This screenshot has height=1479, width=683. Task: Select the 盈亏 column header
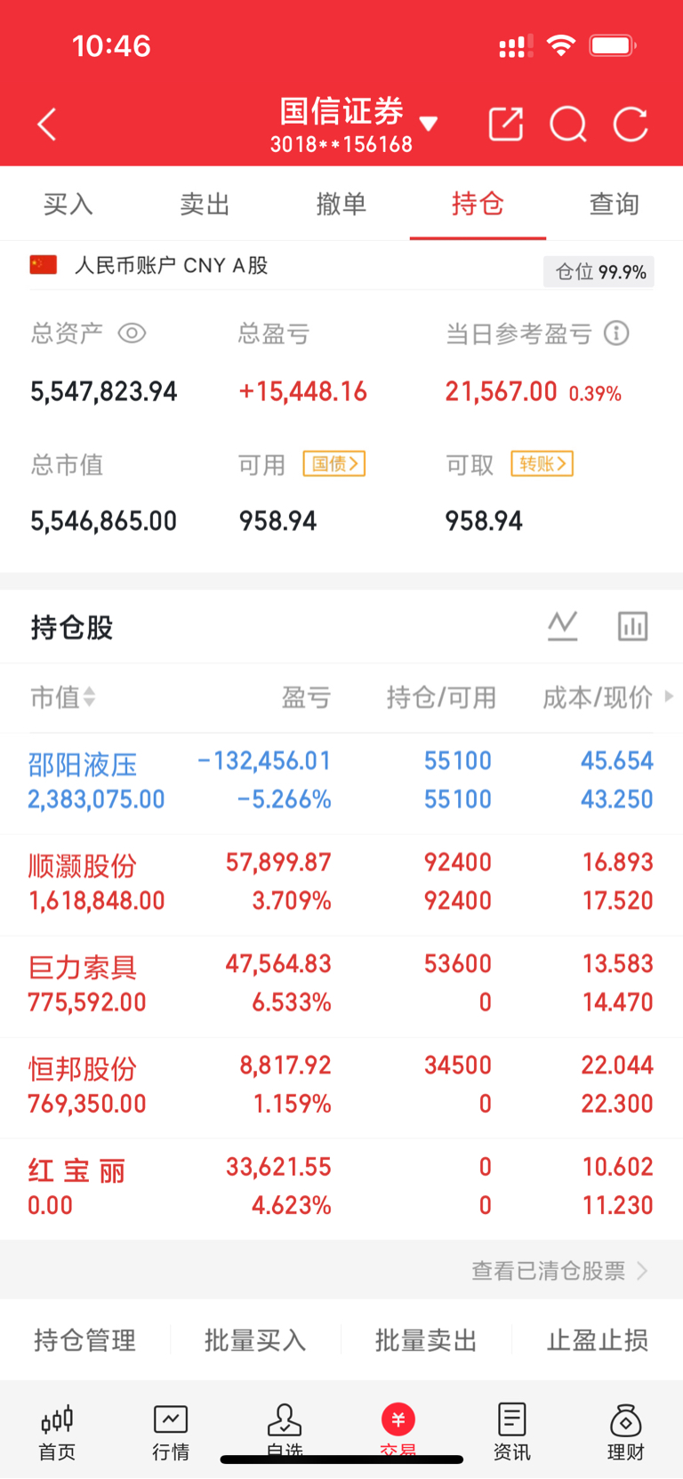point(306,697)
